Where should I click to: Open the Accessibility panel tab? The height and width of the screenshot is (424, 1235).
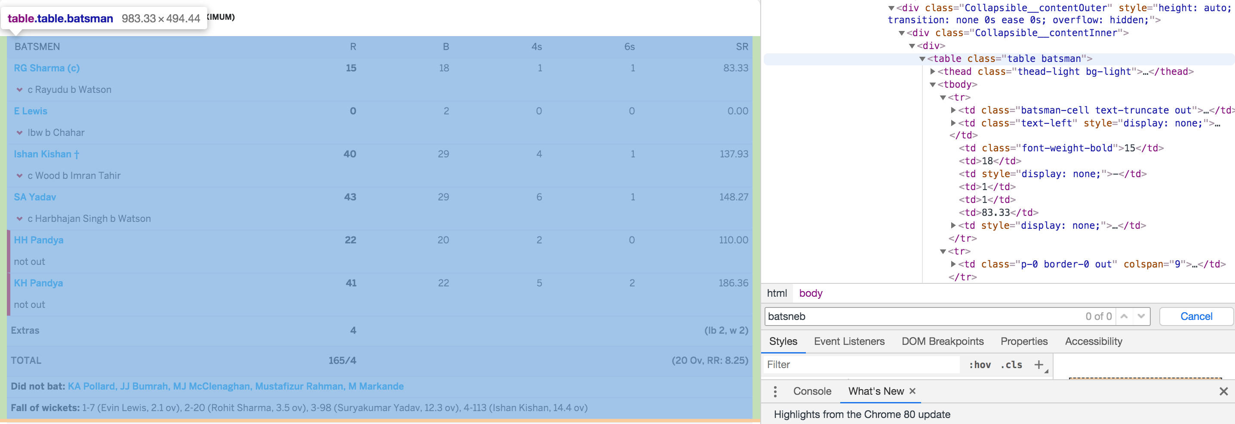[x=1093, y=341]
